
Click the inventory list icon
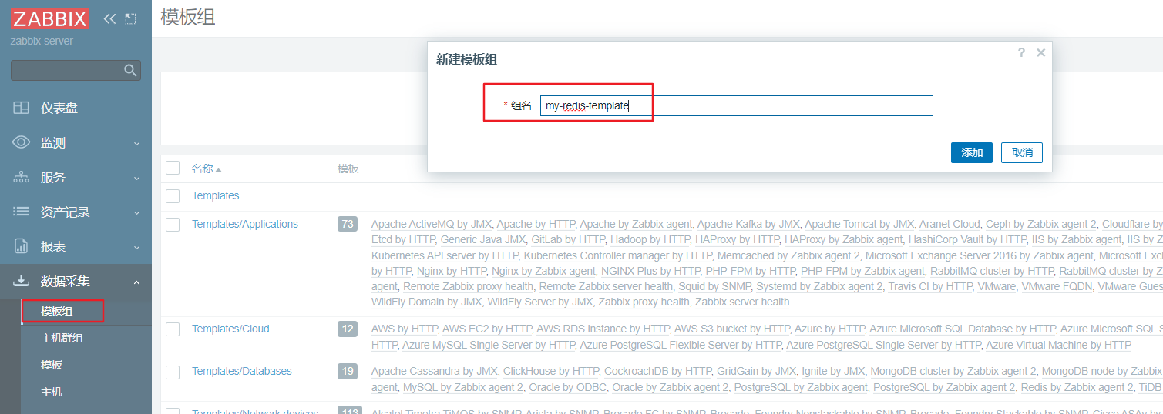22,212
